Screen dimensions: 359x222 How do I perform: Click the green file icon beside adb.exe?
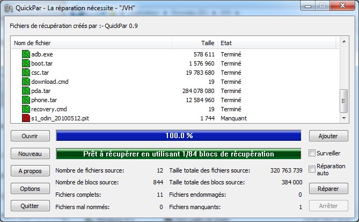pyautogui.click(x=26, y=54)
